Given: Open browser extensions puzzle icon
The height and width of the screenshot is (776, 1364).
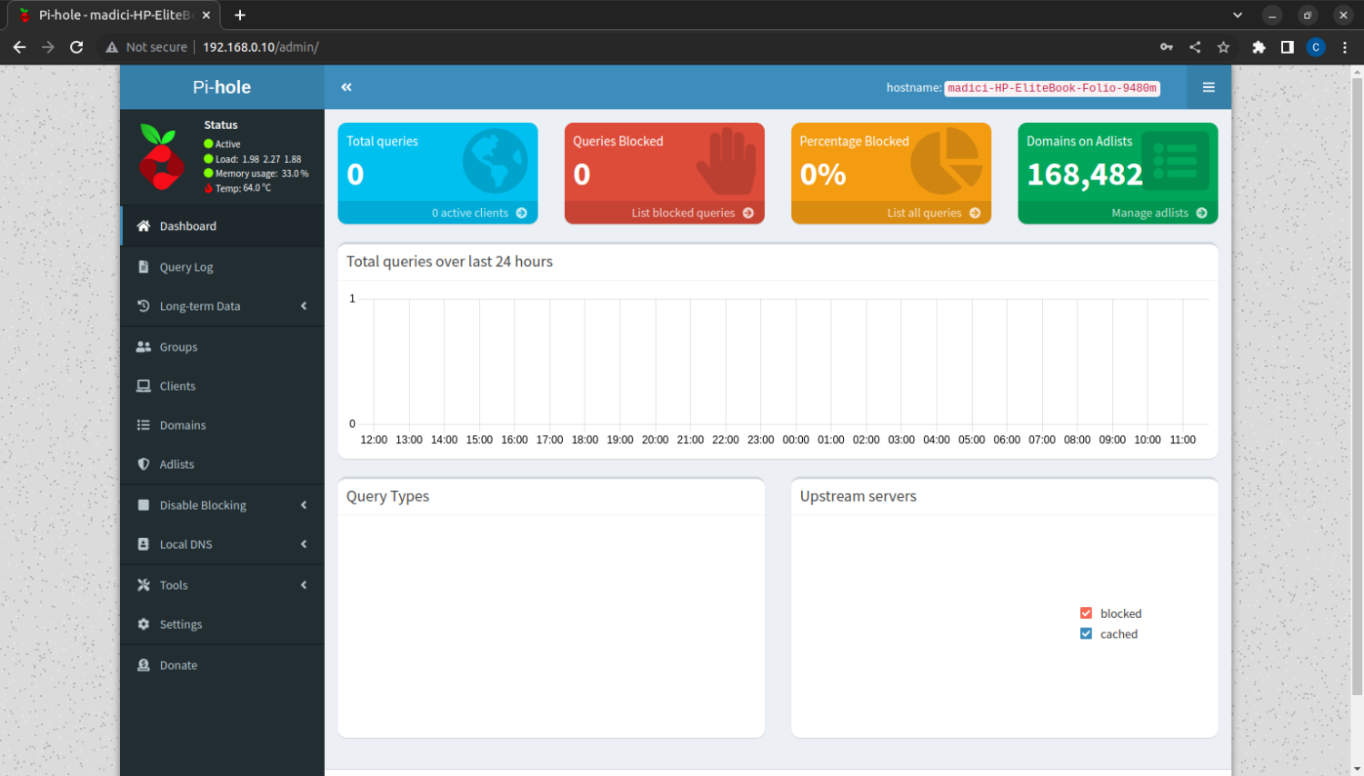Looking at the screenshot, I should click(1259, 47).
